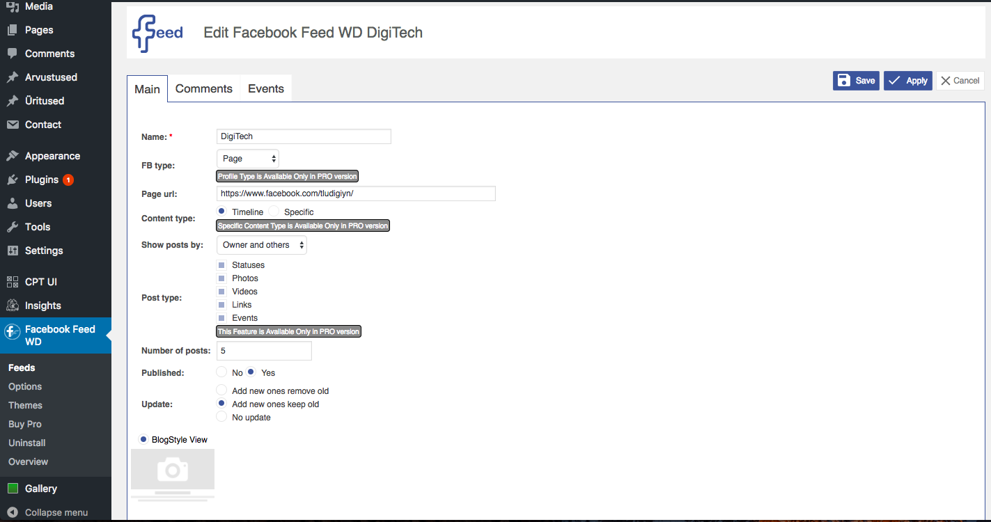Click the Specific Content Type PRO notice

[x=303, y=226]
